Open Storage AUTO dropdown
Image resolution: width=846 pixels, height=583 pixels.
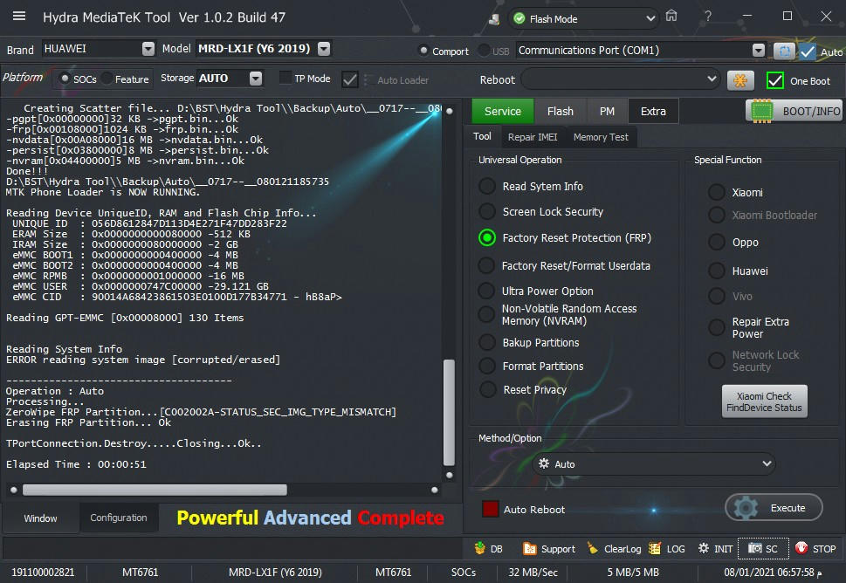(x=256, y=79)
